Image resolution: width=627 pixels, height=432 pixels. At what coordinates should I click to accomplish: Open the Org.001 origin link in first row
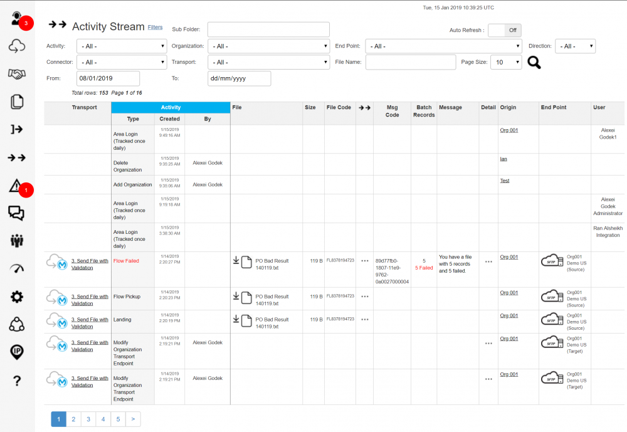[x=508, y=130]
